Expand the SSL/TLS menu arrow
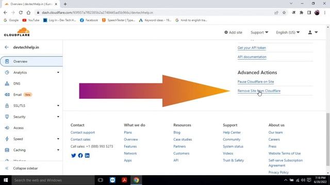The image size is (330, 185). pyautogui.click(x=58, y=105)
